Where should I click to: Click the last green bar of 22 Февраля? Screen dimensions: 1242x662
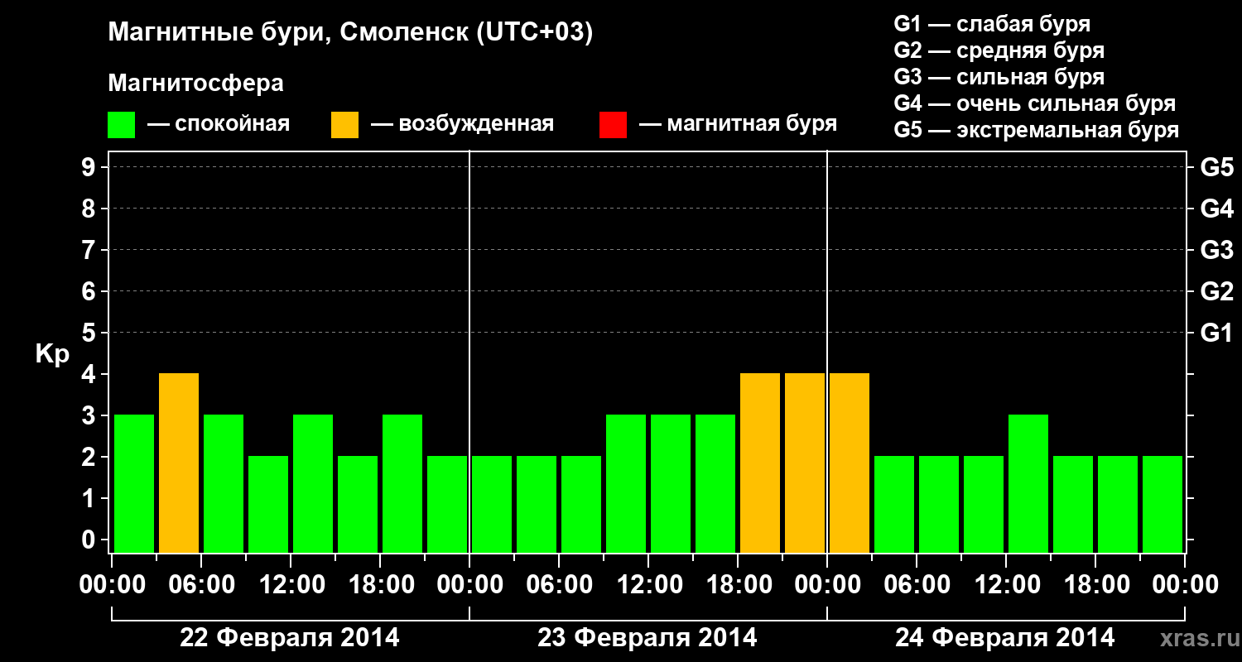[x=447, y=504]
